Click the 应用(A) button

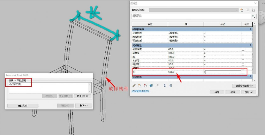pos(248,92)
